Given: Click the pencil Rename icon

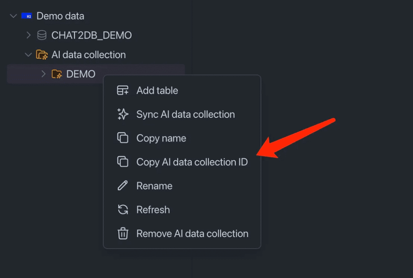Looking at the screenshot, I should pyautogui.click(x=123, y=186).
